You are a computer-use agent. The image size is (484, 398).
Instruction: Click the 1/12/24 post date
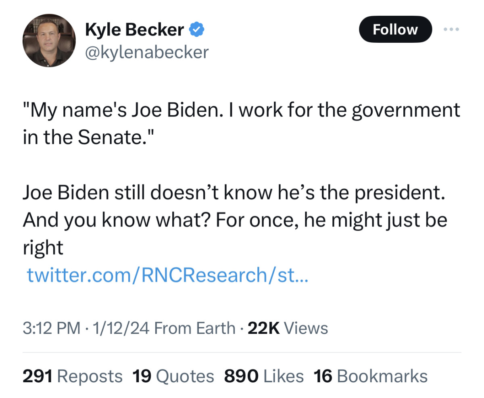tap(120, 328)
